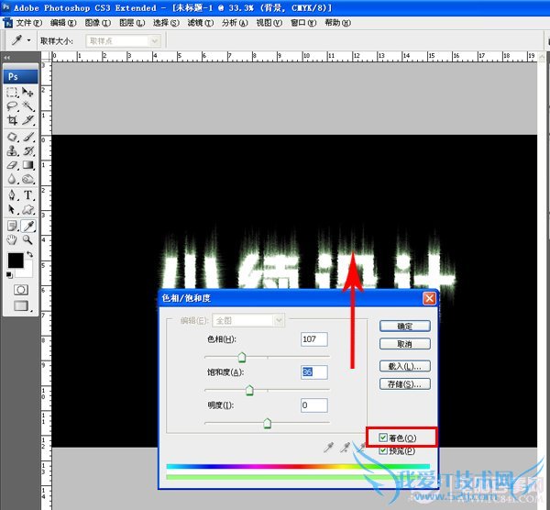
Task: Select the Hand tool
Action: click(12, 240)
